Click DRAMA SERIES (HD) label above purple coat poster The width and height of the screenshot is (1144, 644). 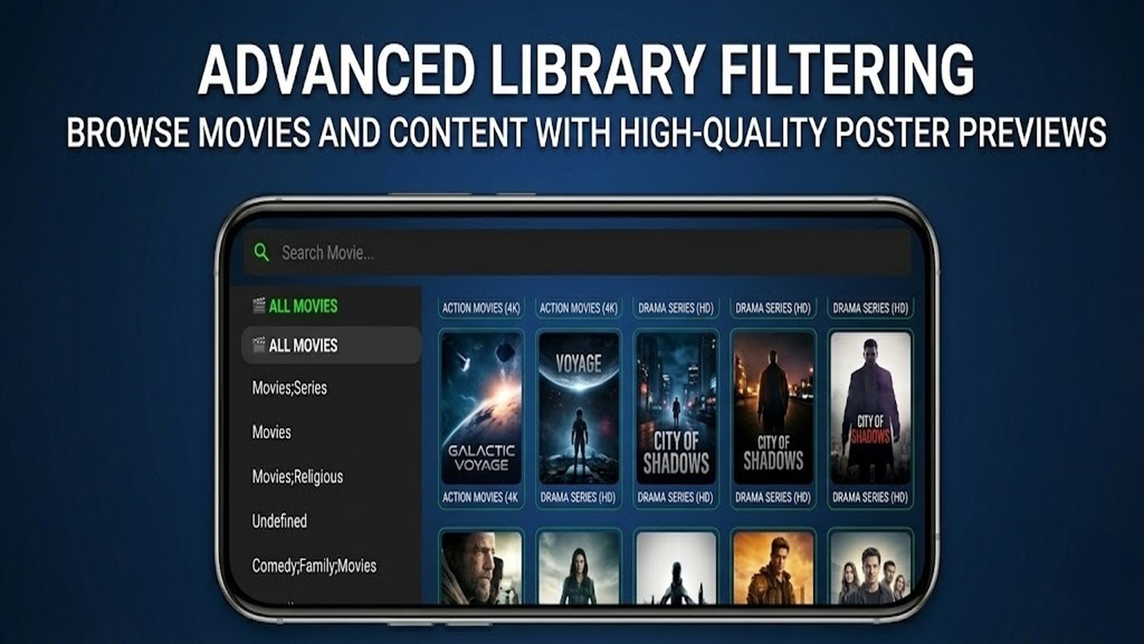pyautogui.click(x=871, y=308)
